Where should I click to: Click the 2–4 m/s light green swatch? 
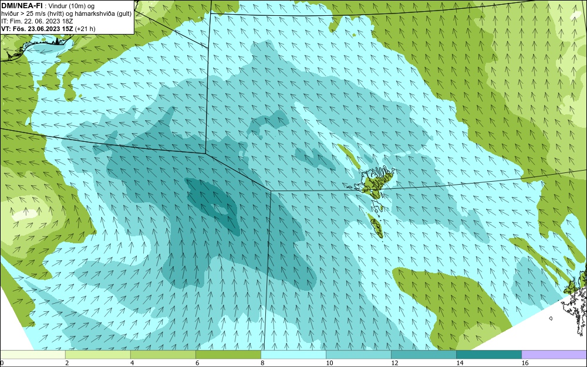(x=97, y=354)
